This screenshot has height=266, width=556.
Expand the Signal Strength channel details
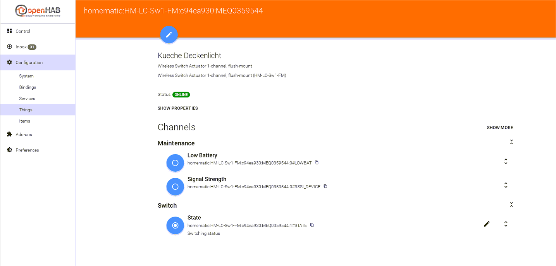click(506, 186)
